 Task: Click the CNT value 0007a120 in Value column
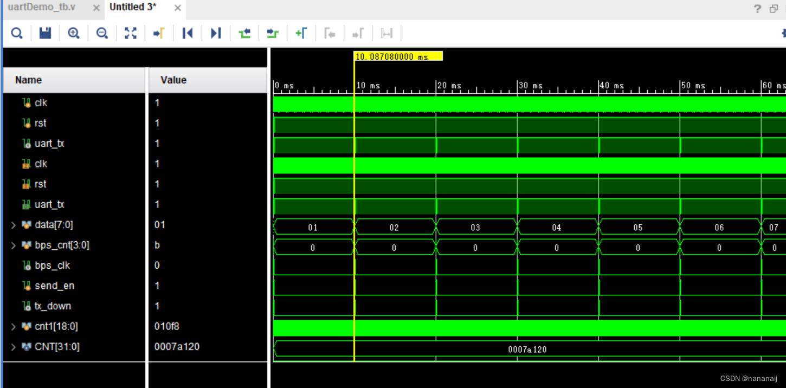(177, 347)
